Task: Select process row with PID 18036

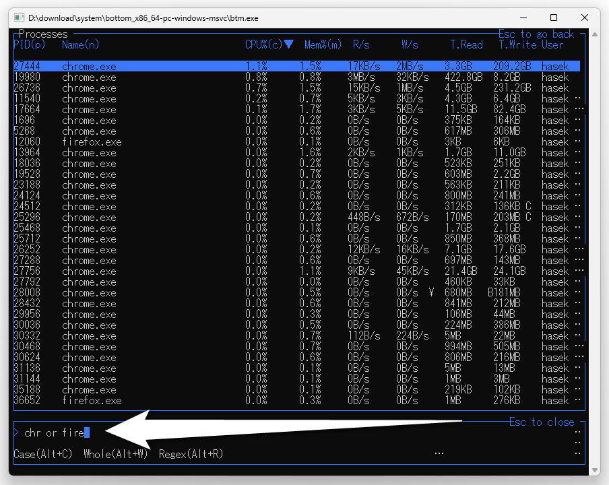Action: click(x=296, y=163)
